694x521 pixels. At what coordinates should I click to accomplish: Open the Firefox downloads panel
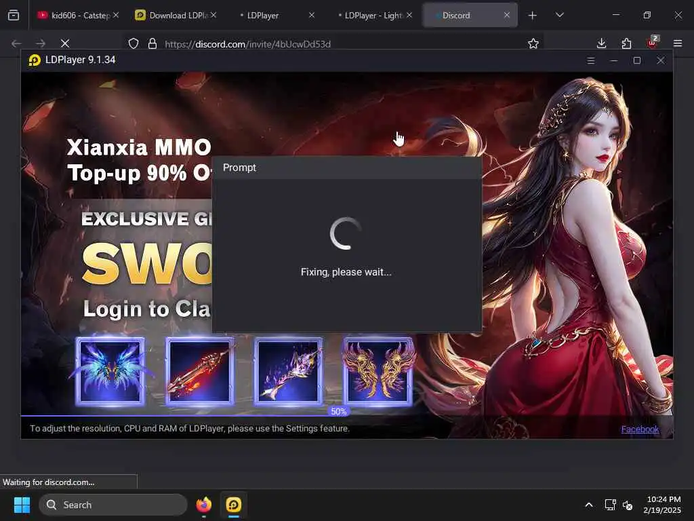pos(601,43)
